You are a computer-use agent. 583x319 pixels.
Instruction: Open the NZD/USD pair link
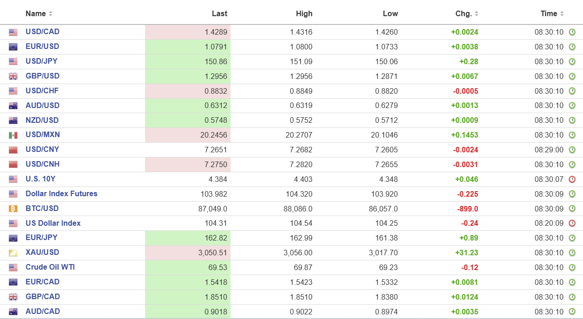tap(42, 120)
